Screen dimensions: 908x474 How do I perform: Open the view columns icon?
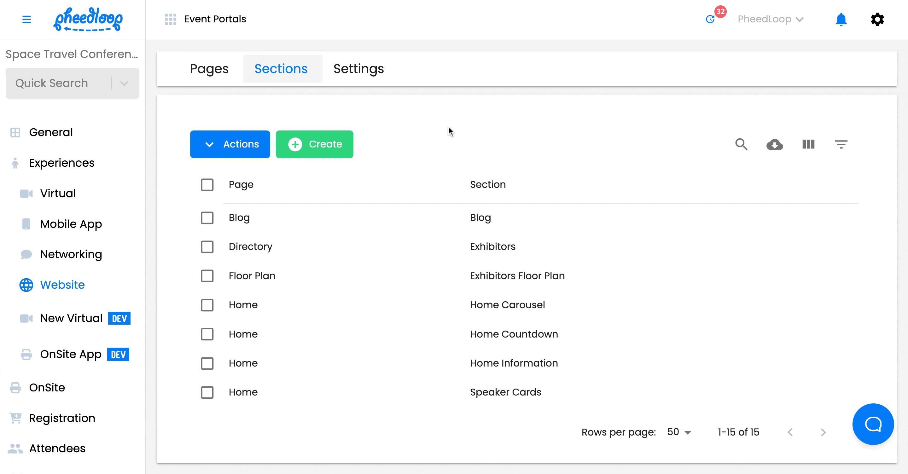[x=808, y=144]
